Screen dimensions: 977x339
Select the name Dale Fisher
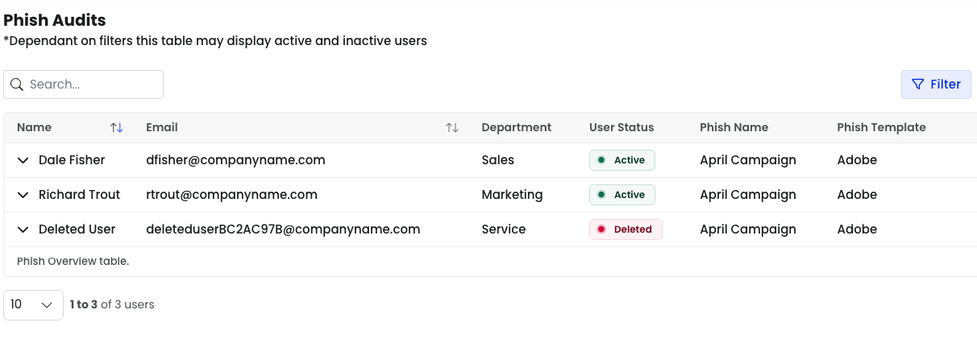[x=72, y=160]
